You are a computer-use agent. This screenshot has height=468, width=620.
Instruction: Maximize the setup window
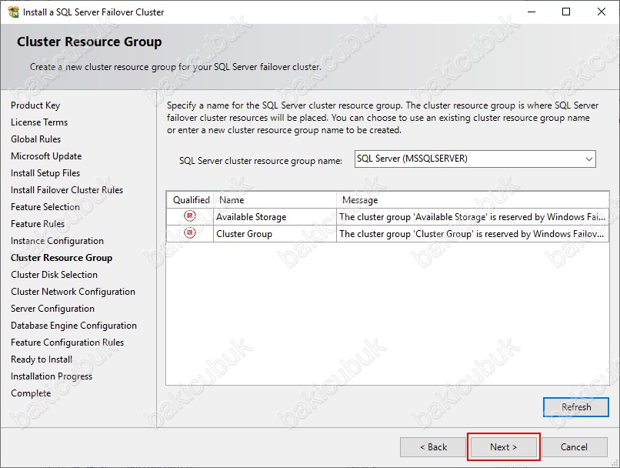pos(566,12)
